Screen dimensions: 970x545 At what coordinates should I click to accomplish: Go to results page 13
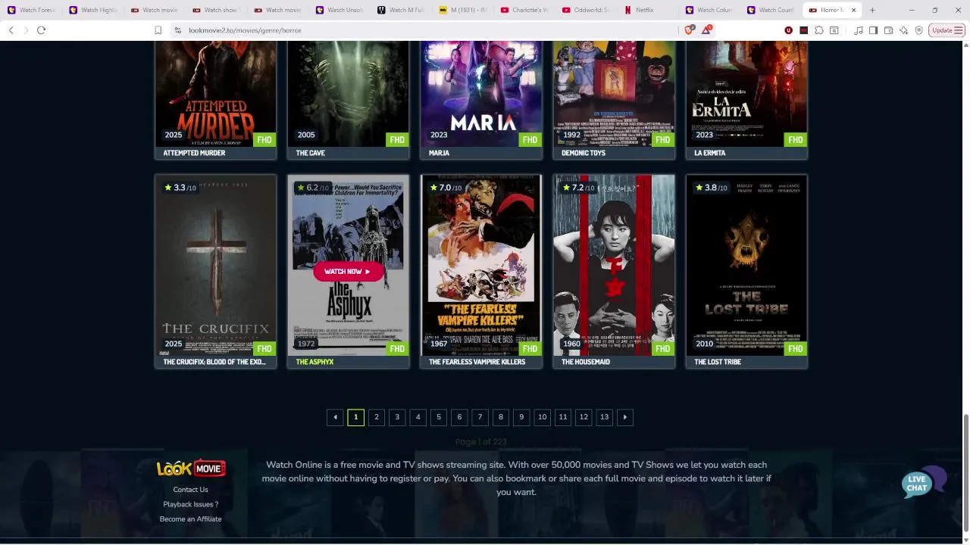[x=604, y=417]
